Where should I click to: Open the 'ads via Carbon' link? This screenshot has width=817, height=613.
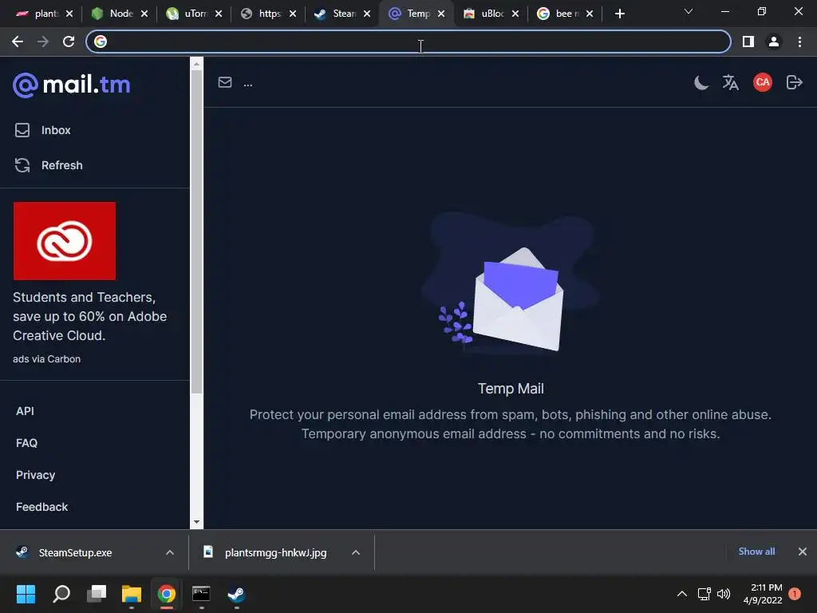pos(47,359)
